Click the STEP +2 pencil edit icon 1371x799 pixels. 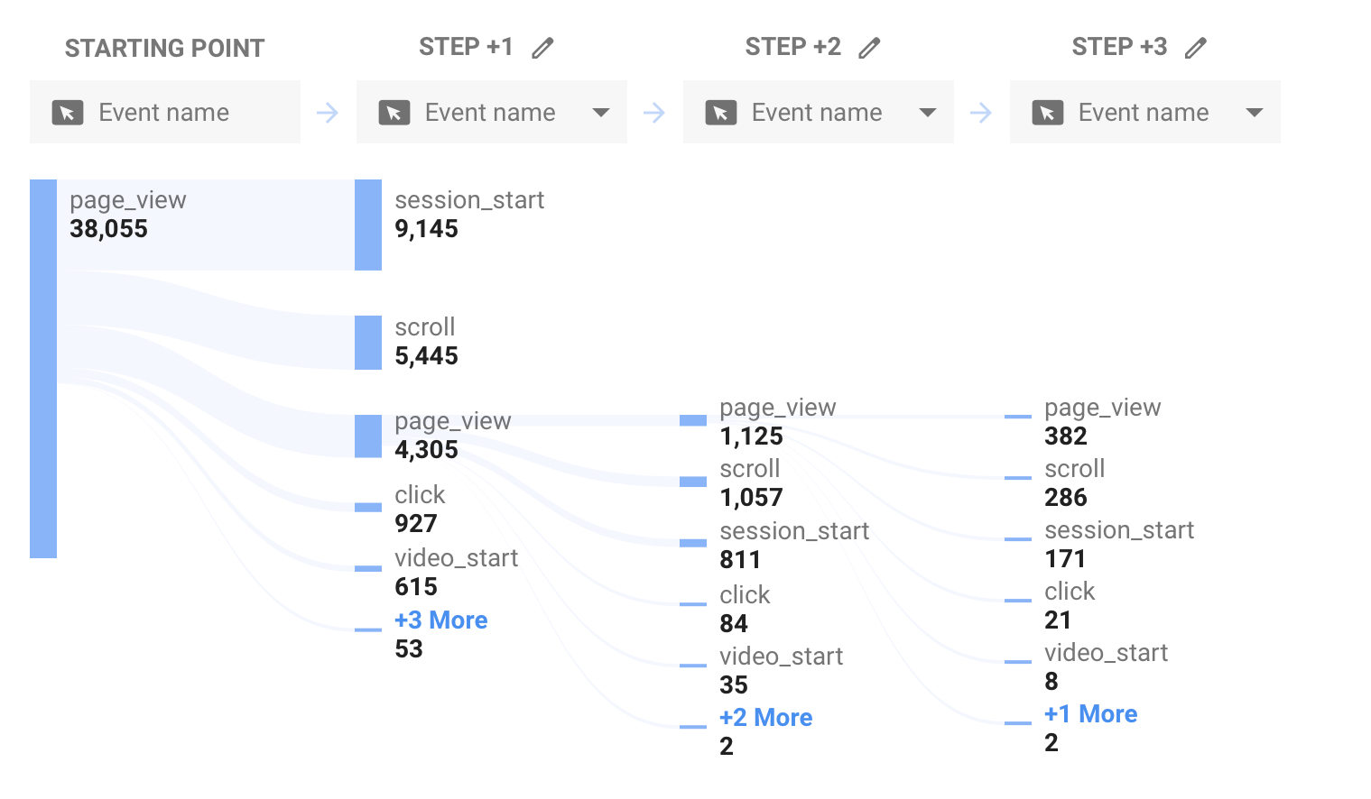pos(869,48)
